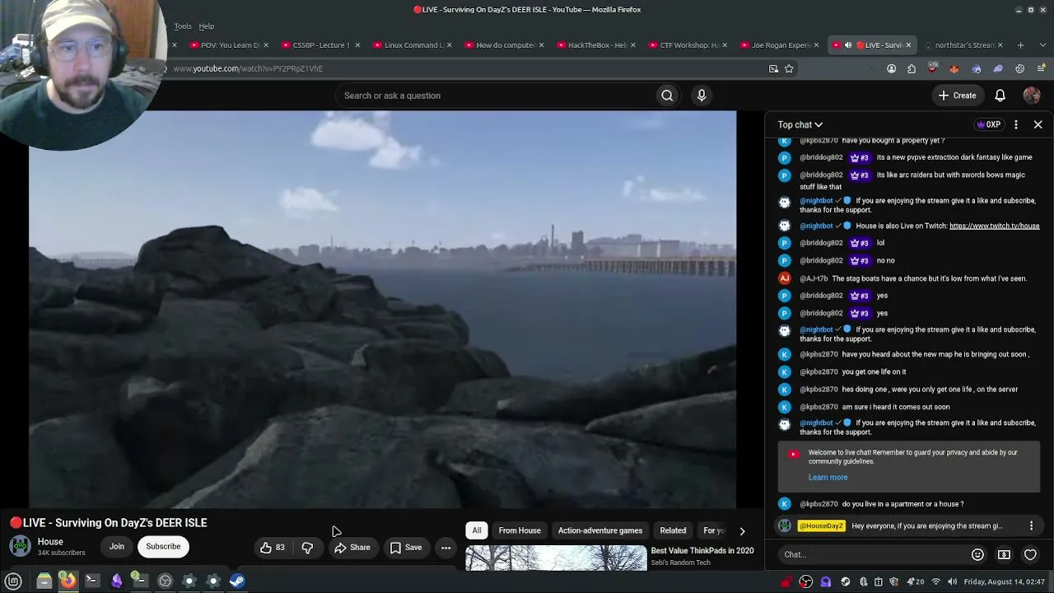This screenshot has height=593, width=1054.
Task: Click the Create button
Action: point(957,96)
